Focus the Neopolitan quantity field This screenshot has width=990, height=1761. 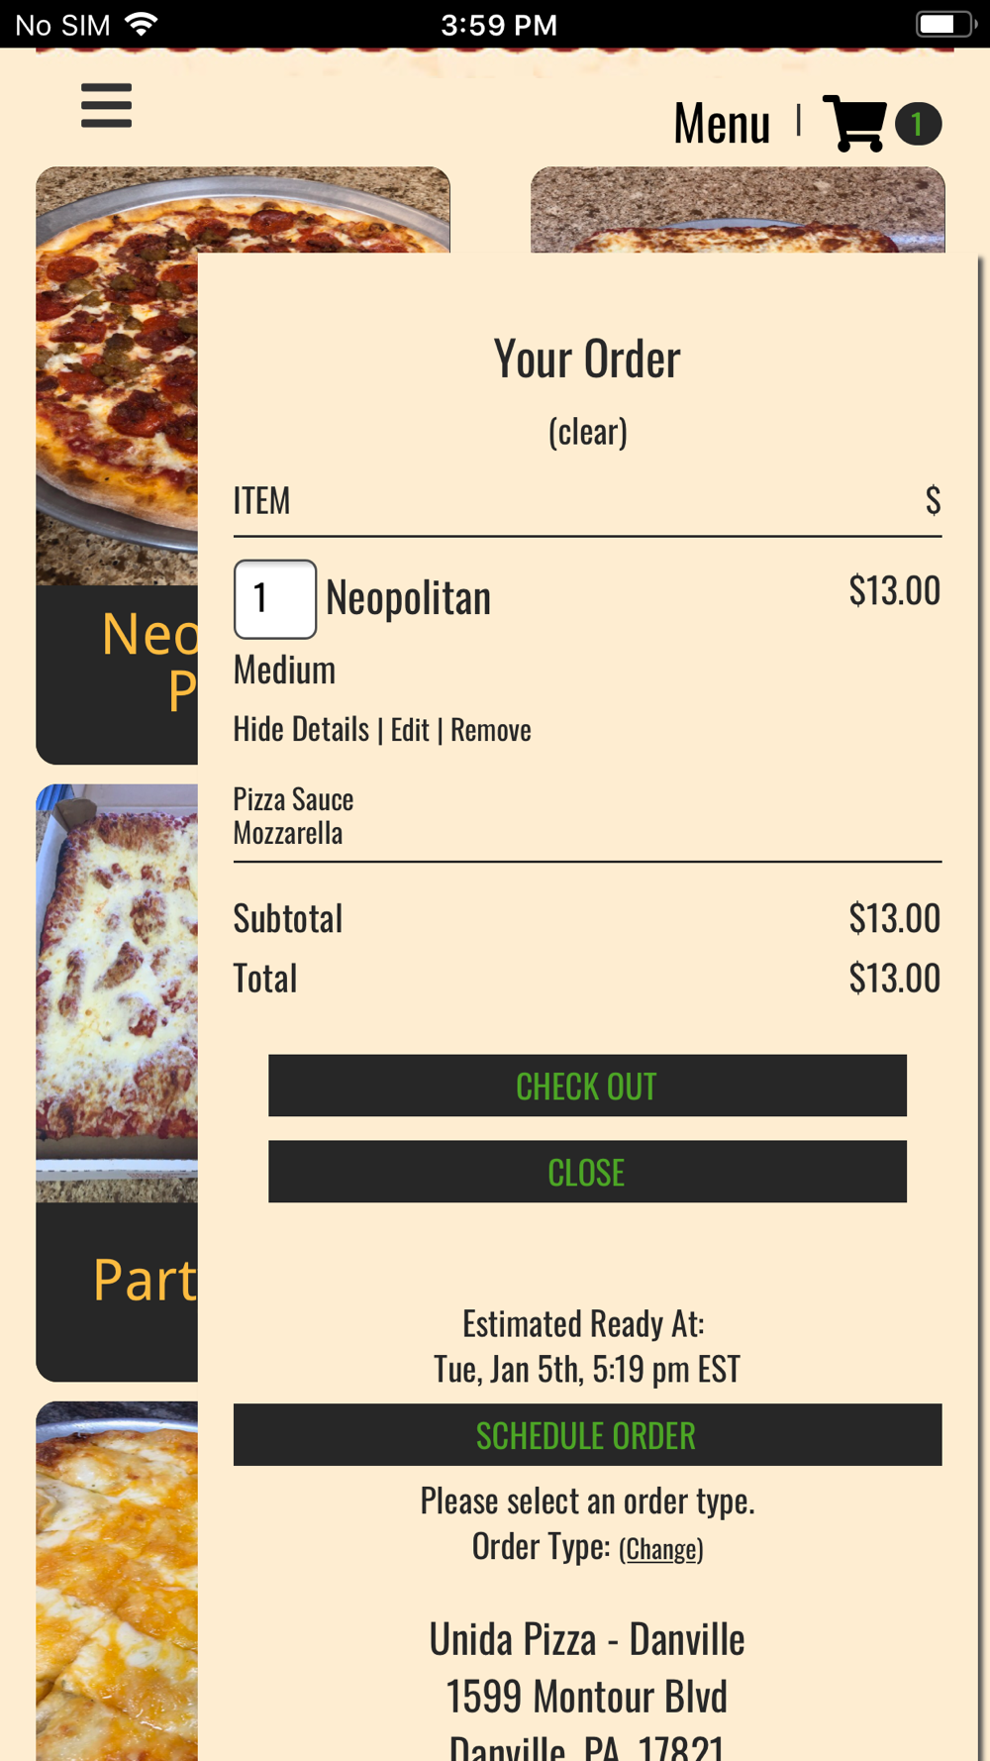274,599
